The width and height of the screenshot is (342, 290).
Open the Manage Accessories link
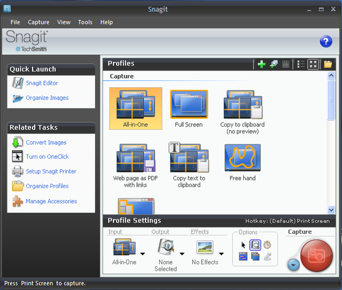51,201
